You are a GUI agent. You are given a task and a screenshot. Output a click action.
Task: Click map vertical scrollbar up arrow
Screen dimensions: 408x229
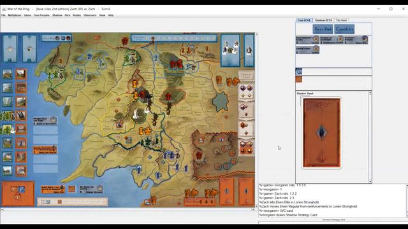256,34
